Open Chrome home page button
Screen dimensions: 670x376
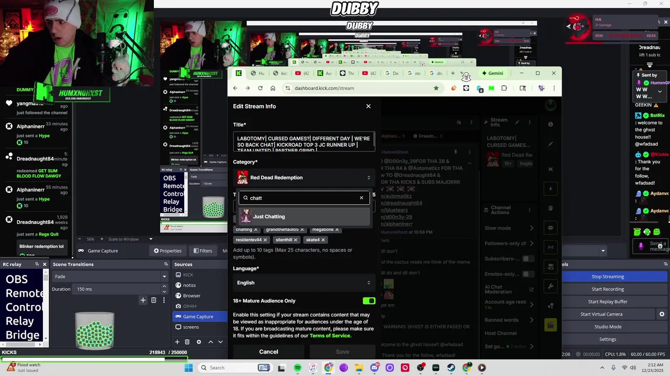(273, 88)
